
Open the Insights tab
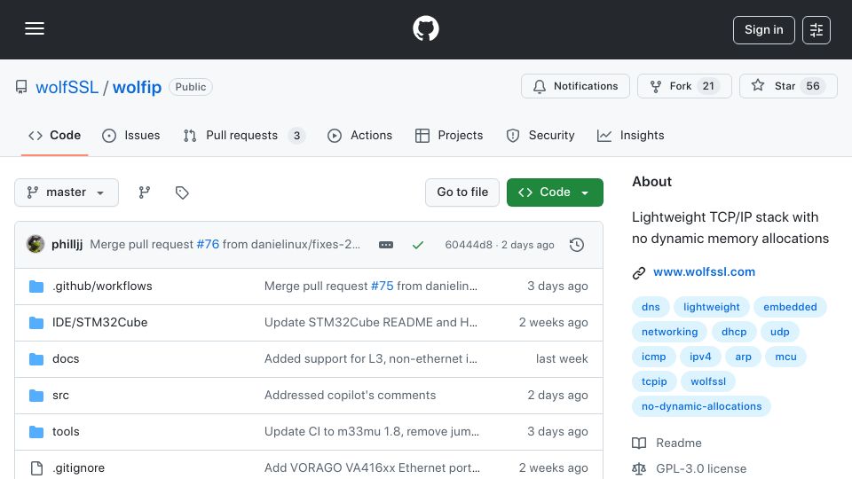click(630, 135)
